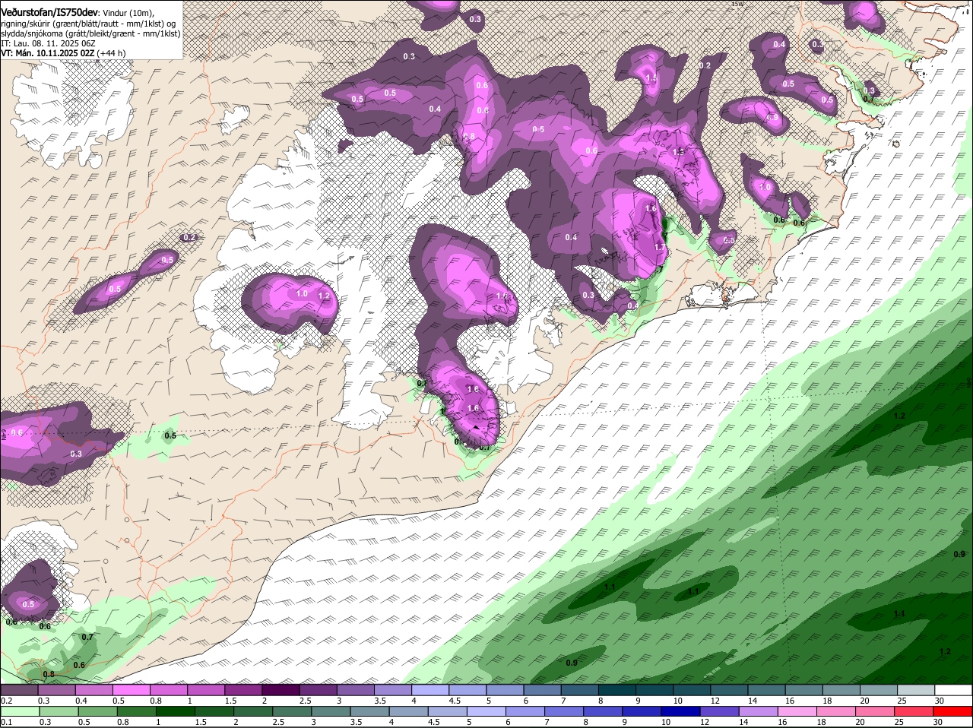Select the upper-row swatch at 0.8
The width and height of the screenshot is (973, 728).
pyautogui.click(x=169, y=690)
